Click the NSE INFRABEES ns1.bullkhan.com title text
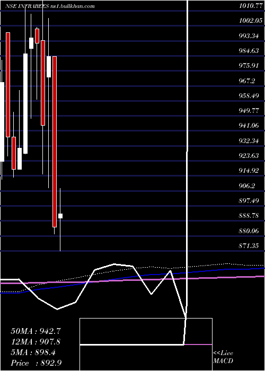Image resolution: width=265 pixels, height=371 pixels. pos(50,6)
